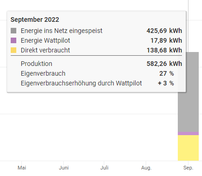
Task: Select the Sep. axis label
Action: 189,168
